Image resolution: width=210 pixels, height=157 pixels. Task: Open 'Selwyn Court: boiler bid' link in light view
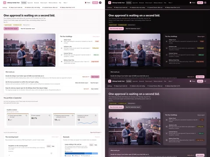pos(16,7)
